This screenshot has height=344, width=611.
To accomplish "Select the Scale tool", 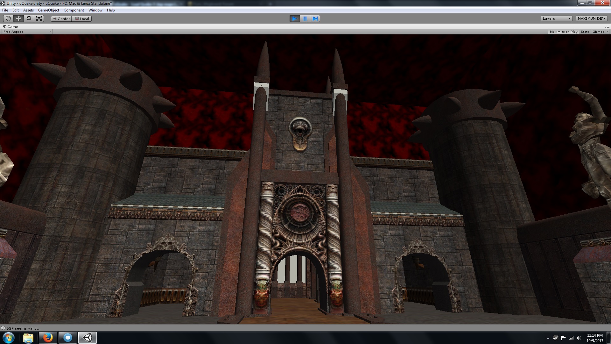I will coord(39,18).
